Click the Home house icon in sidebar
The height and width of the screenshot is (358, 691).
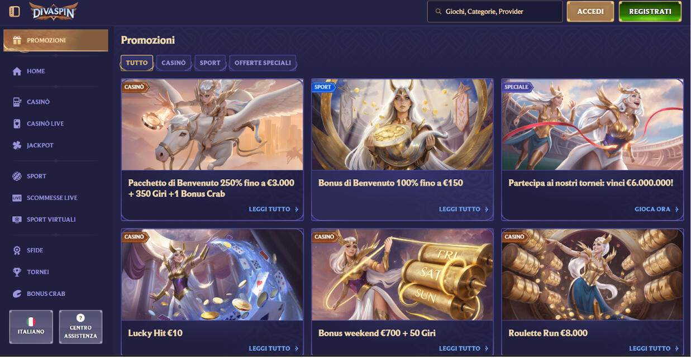pyautogui.click(x=17, y=71)
